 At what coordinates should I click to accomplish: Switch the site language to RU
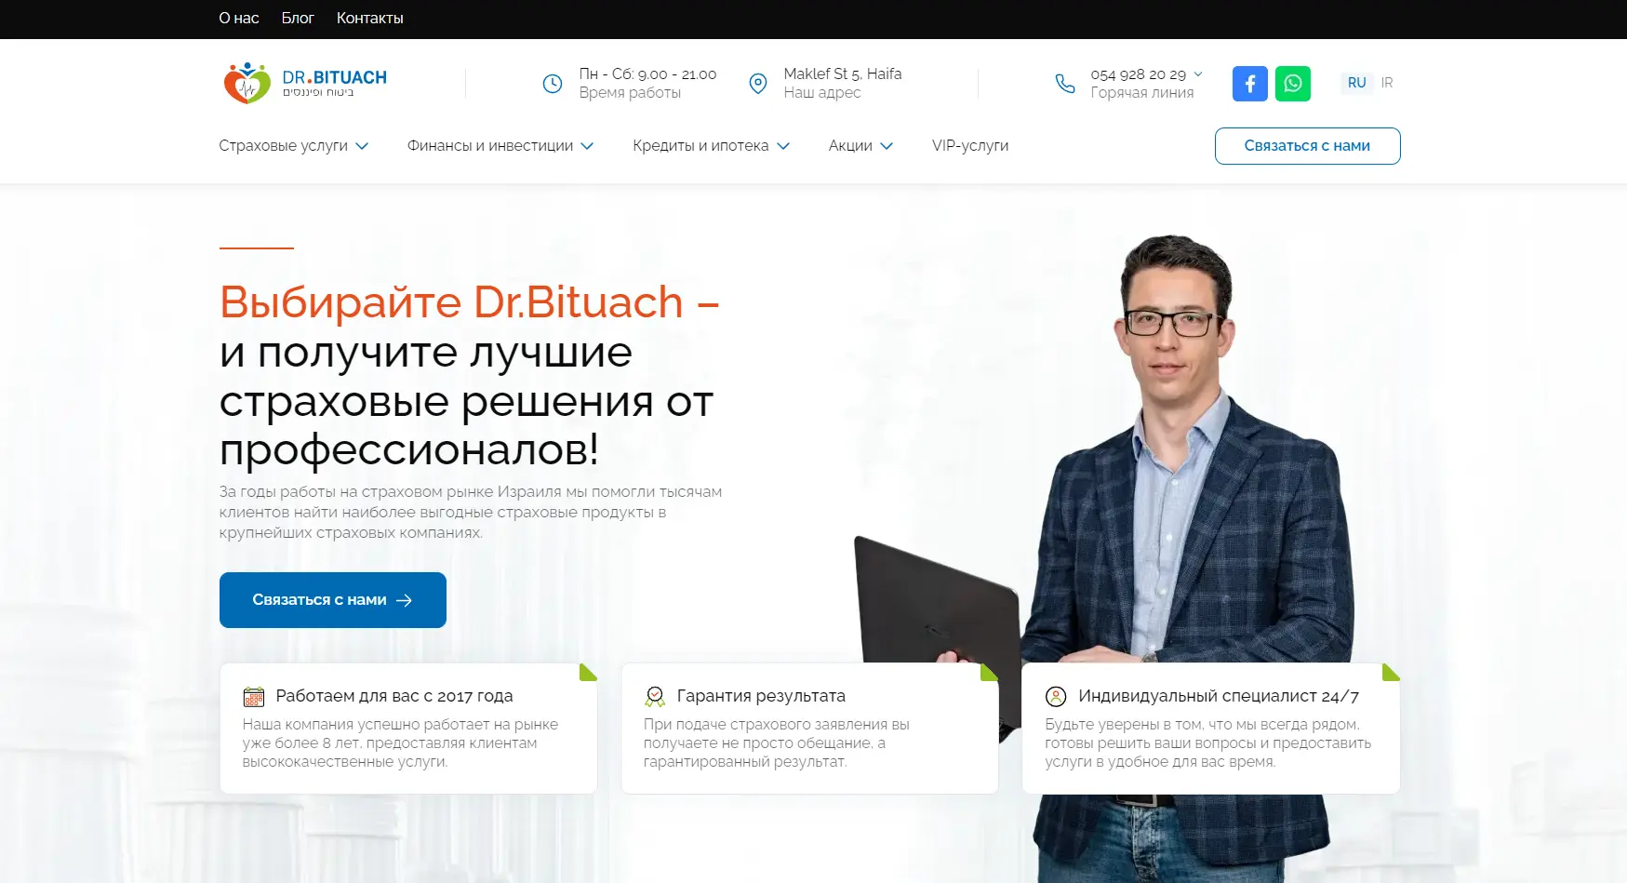(1357, 83)
